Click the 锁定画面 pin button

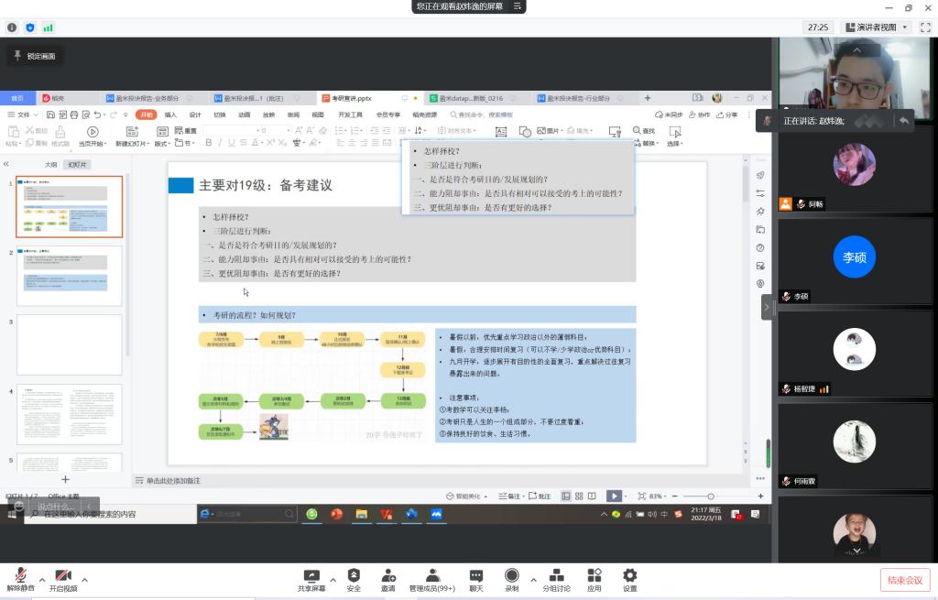pyautogui.click(x=35, y=57)
